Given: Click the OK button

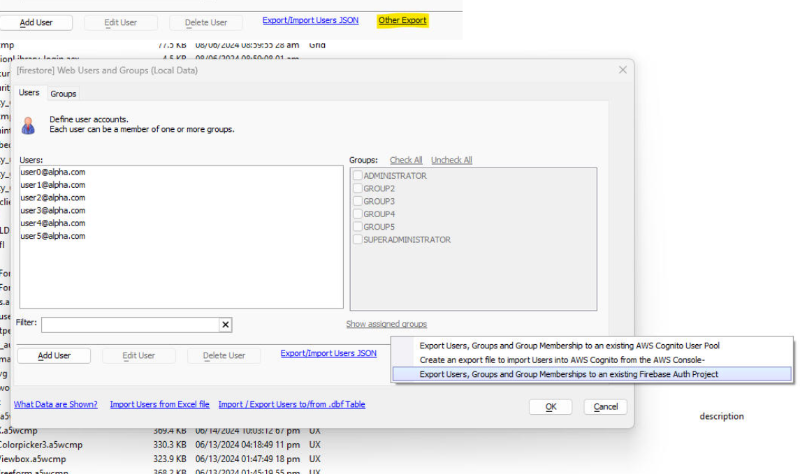Looking at the screenshot, I should [551, 407].
